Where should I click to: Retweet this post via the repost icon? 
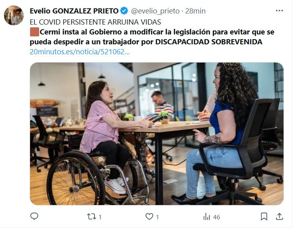coord(91,217)
